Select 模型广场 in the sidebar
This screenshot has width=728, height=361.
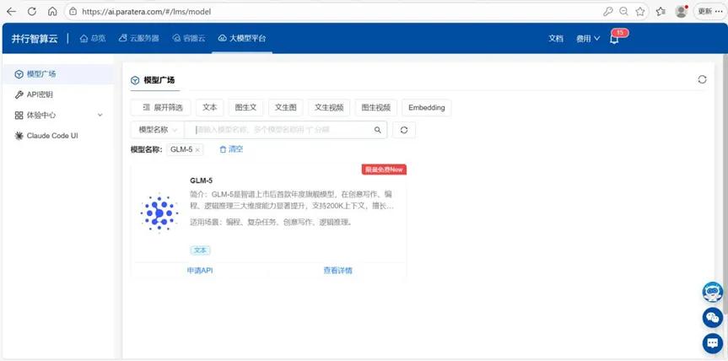[58, 74]
